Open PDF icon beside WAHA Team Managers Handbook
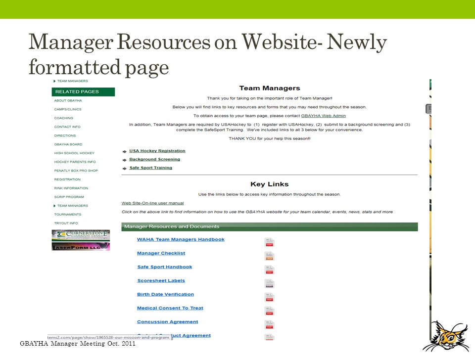This screenshot has height=356, width=475. click(269, 242)
